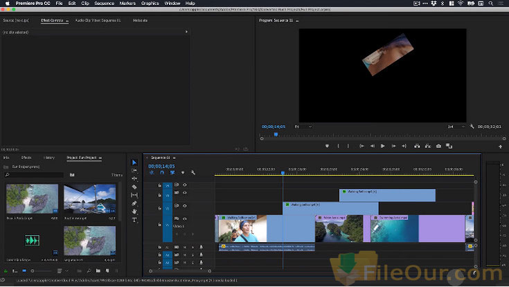Switch to Audio Clip Mixer tab
Viewport: 509px width, 287px height.
(x=98, y=20)
